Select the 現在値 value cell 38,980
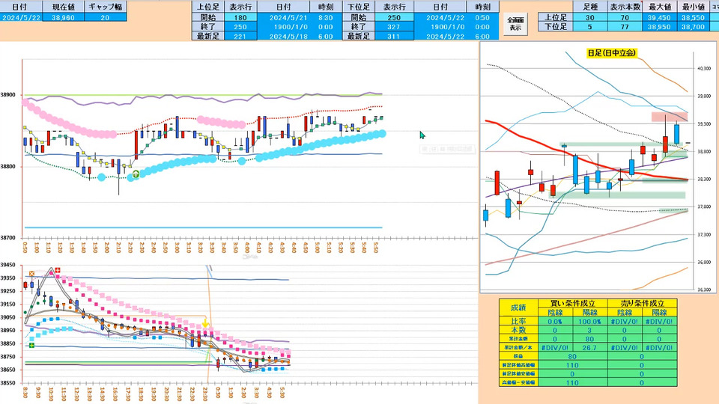Image resolution: width=719 pixels, height=404 pixels. click(x=63, y=17)
